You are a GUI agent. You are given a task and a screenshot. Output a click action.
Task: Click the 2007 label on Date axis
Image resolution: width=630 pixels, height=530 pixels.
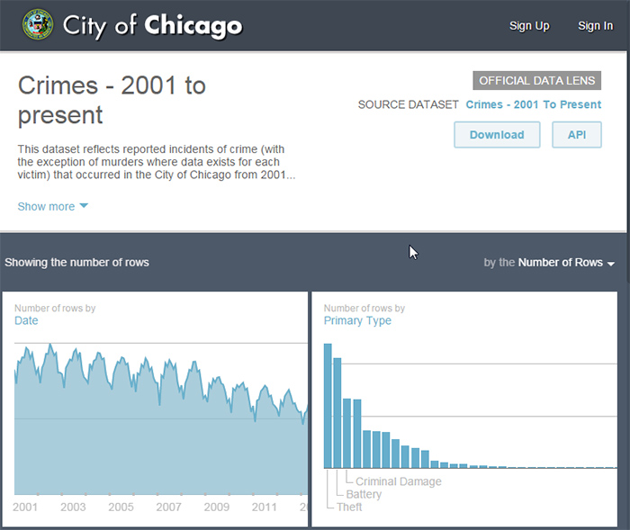(x=169, y=508)
